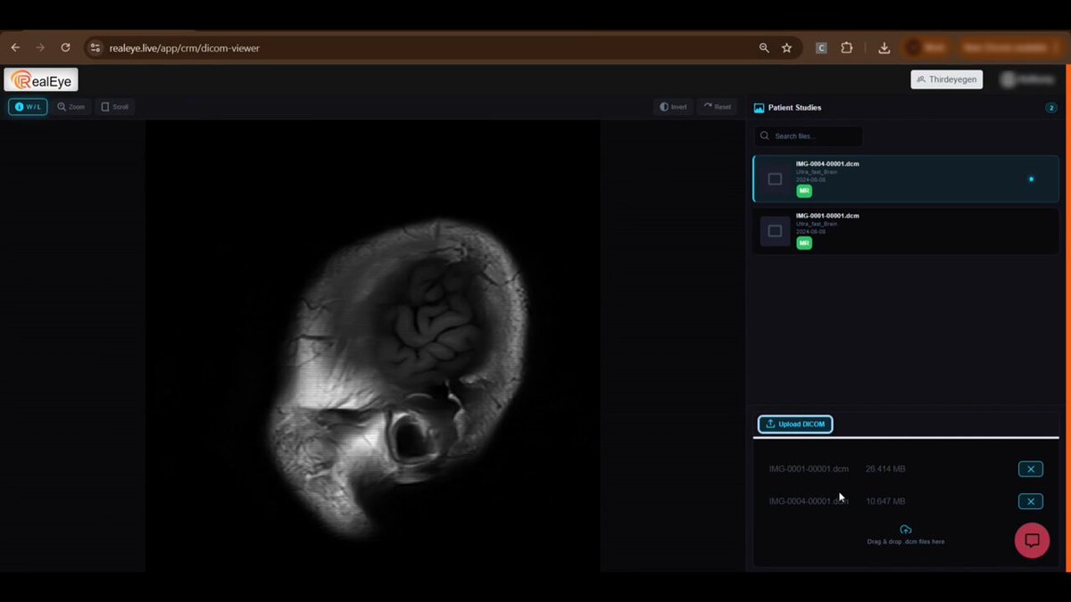The width and height of the screenshot is (1071, 602).
Task: Bookmark this page with the star icon
Action: (786, 48)
